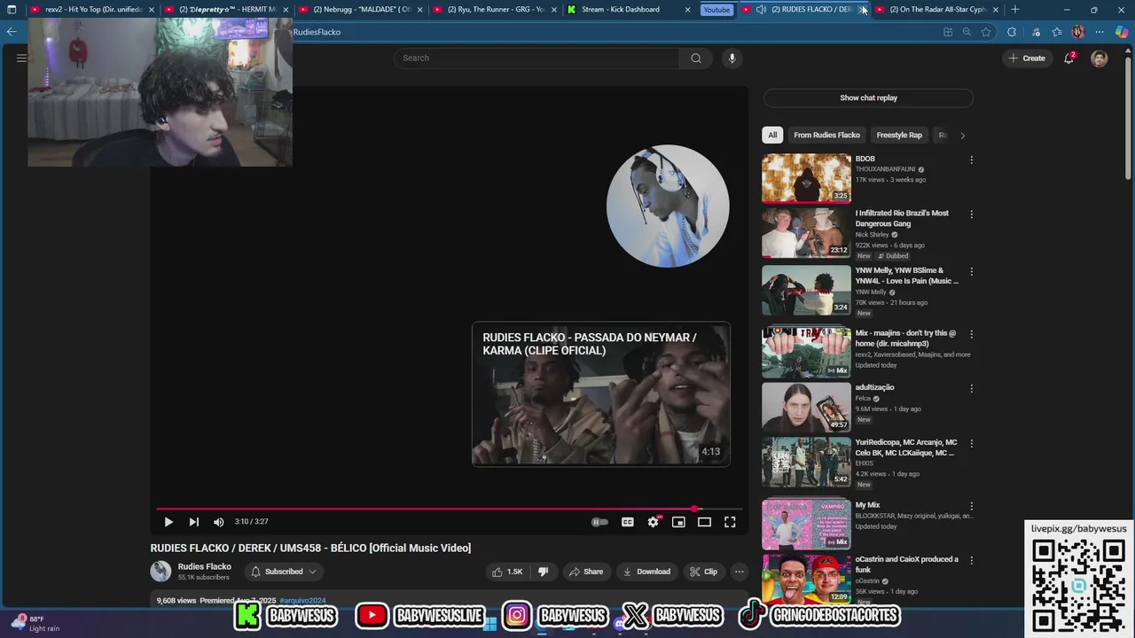This screenshot has height=638, width=1135.
Task: Like the video with 1.5K likes
Action: (508, 572)
